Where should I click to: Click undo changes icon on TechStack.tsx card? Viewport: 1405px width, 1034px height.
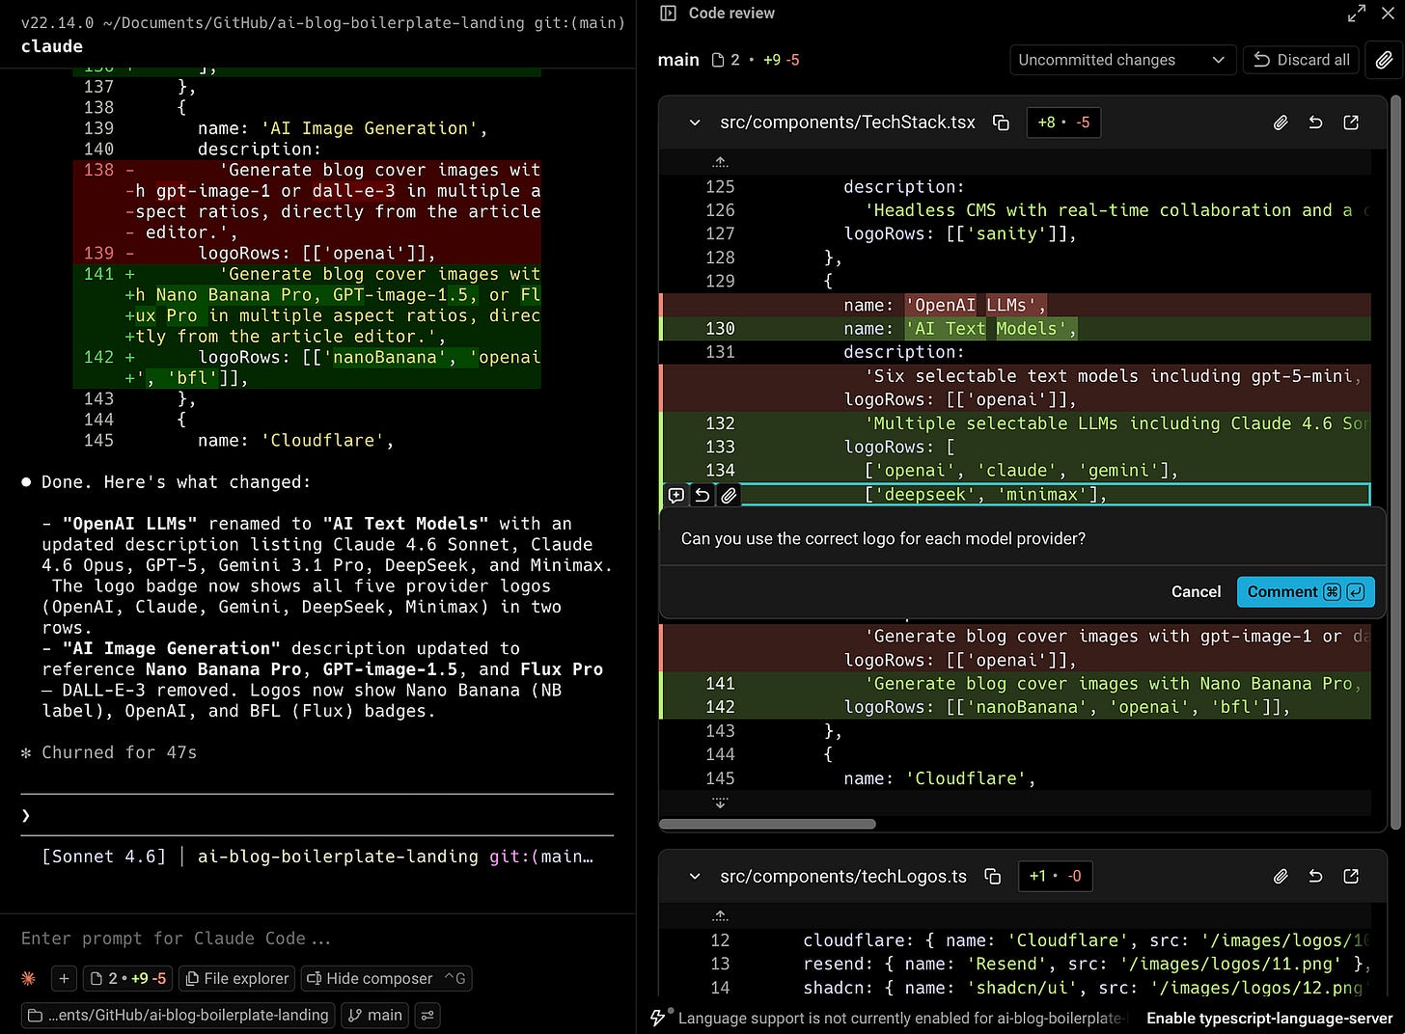pyautogui.click(x=1315, y=122)
